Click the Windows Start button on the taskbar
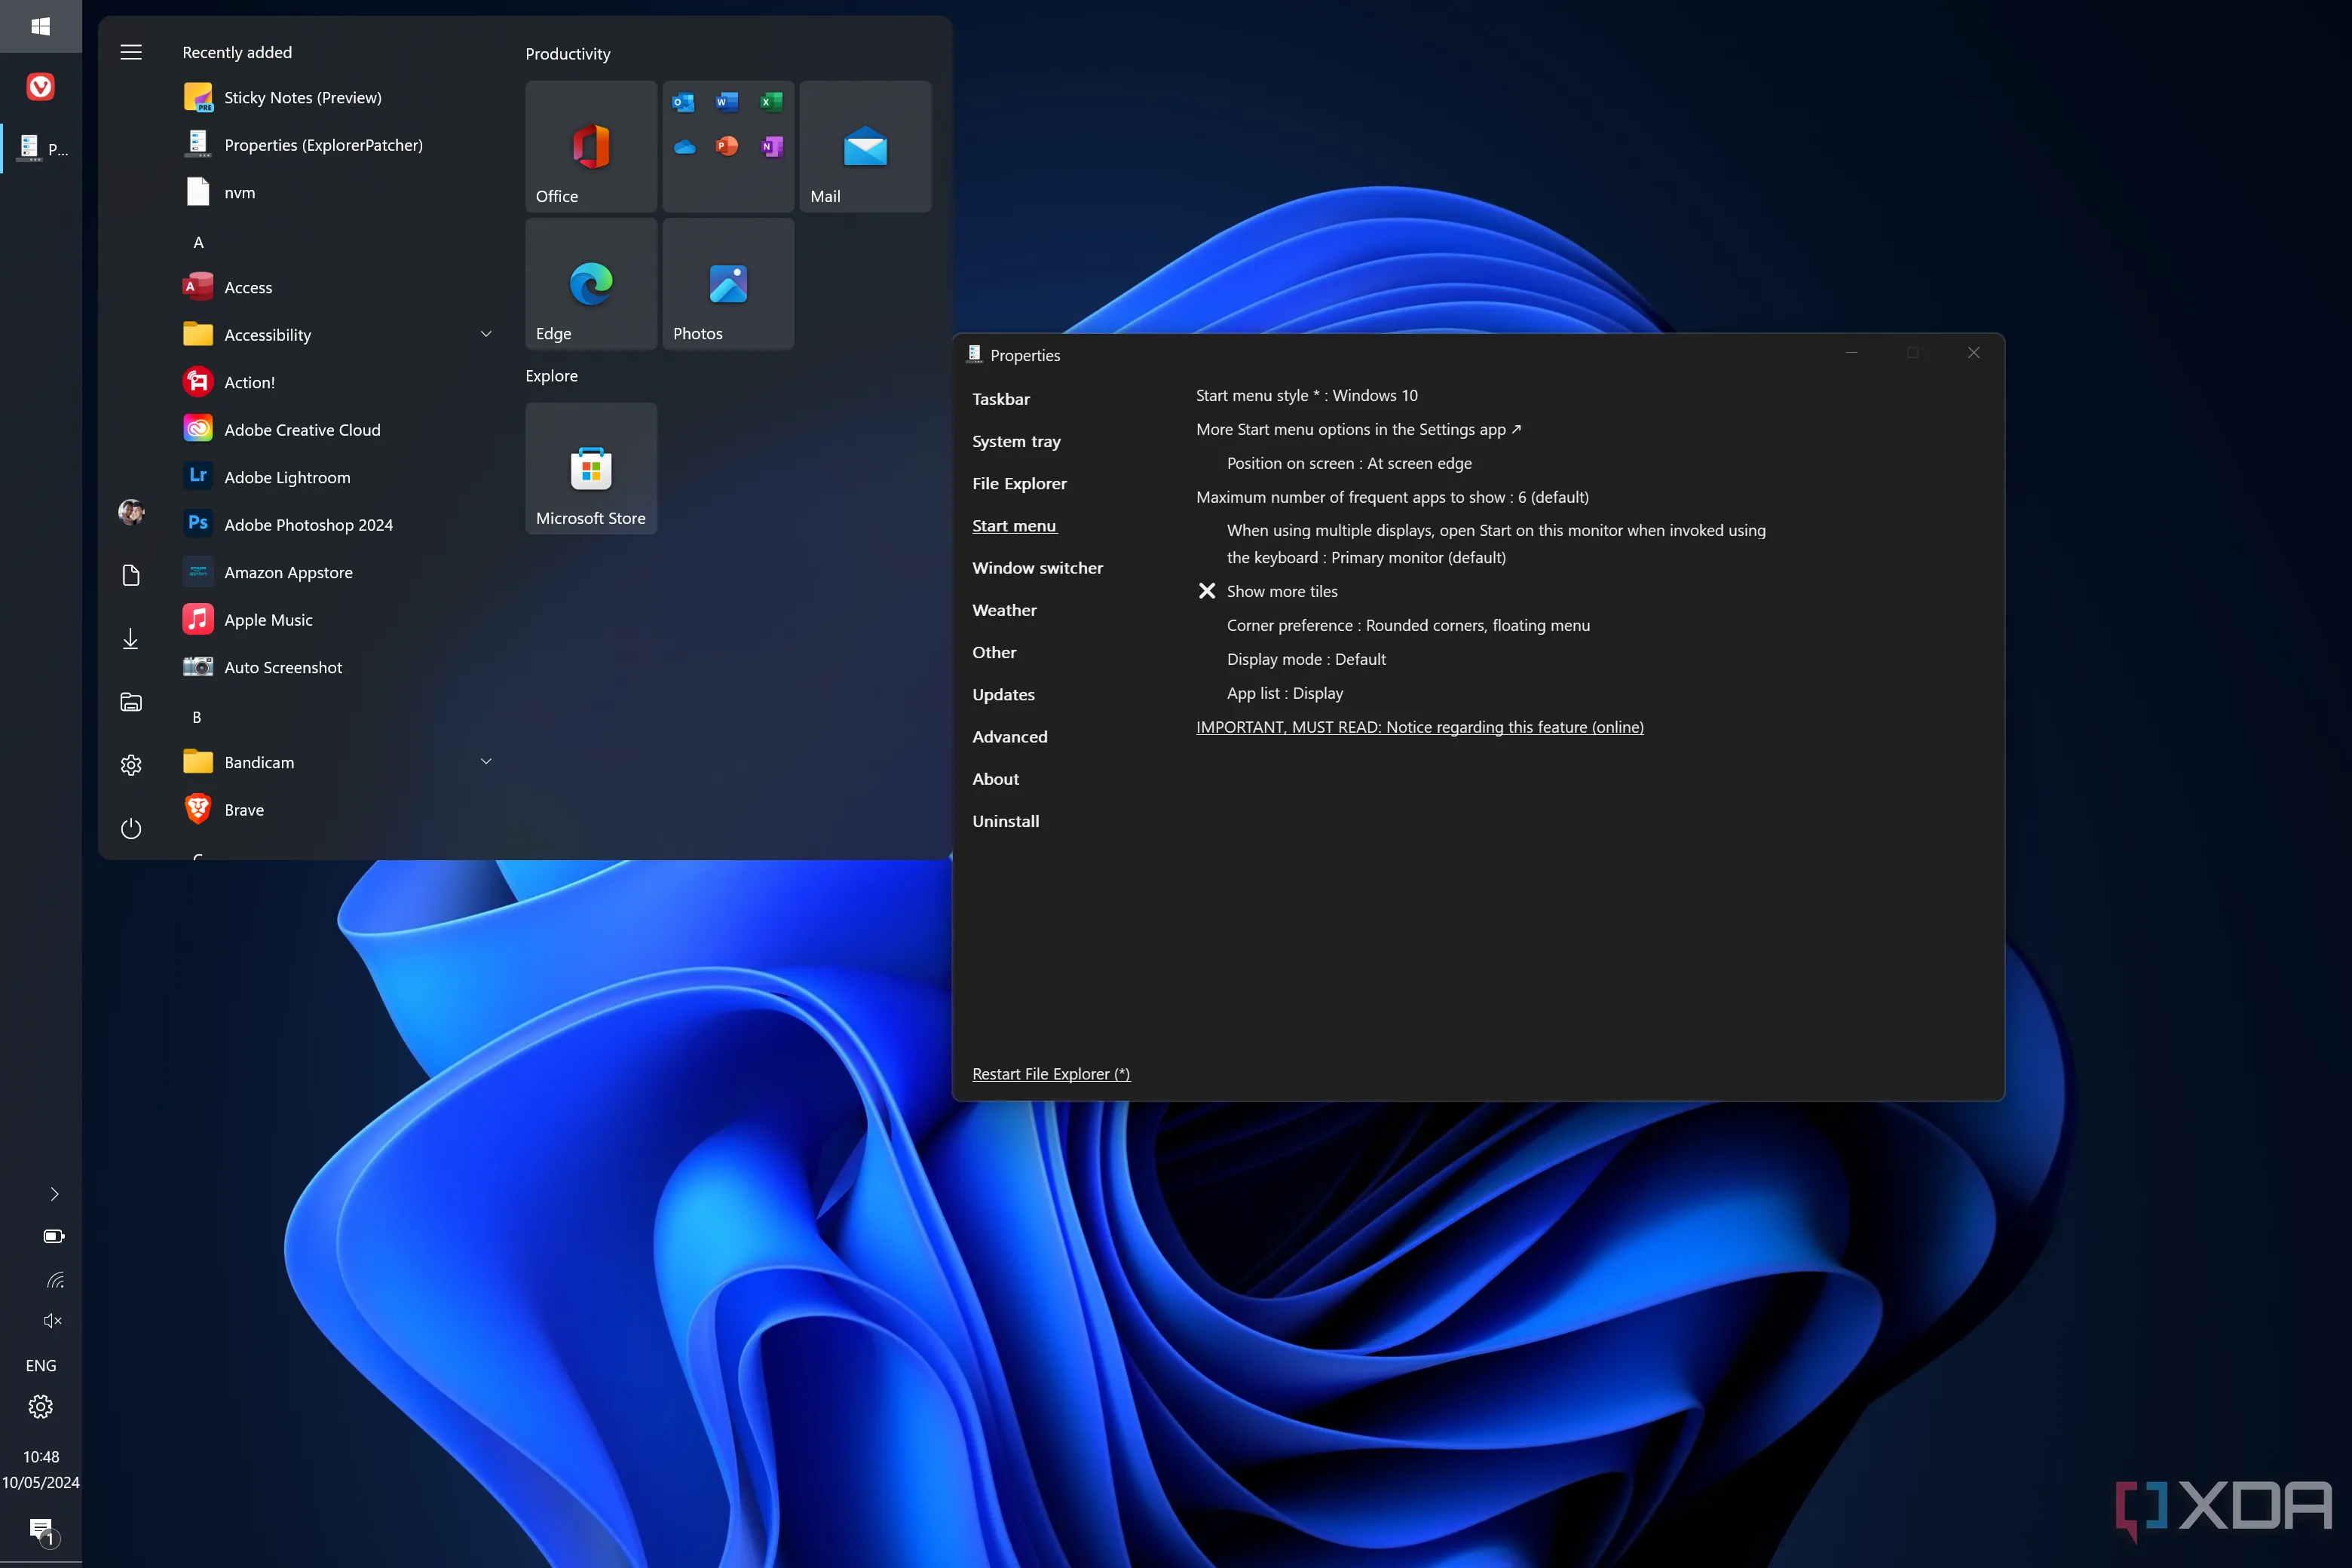 point(40,26)
